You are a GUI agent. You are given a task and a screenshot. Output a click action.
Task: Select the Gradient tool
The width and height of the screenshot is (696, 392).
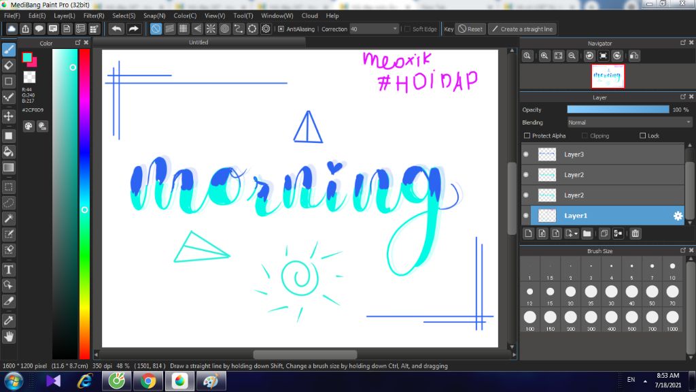(x=8, y=167)
